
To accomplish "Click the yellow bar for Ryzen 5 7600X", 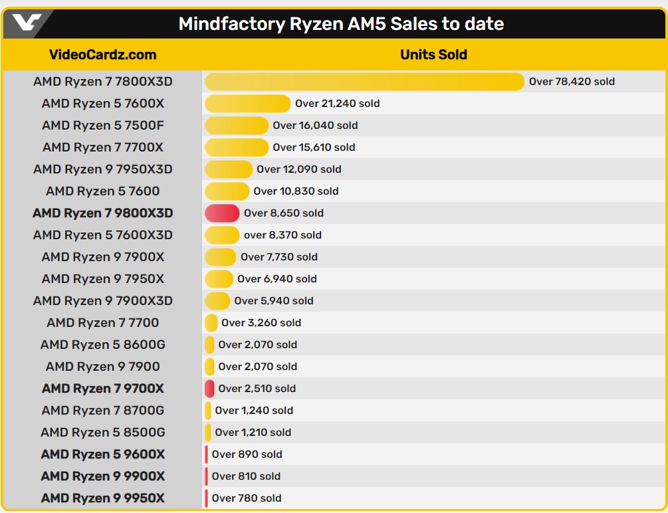I will (x=247, y=104).
